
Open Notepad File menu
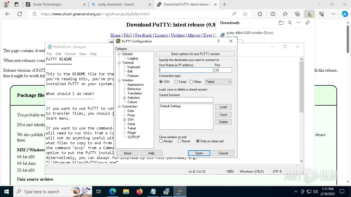point(49,54)
